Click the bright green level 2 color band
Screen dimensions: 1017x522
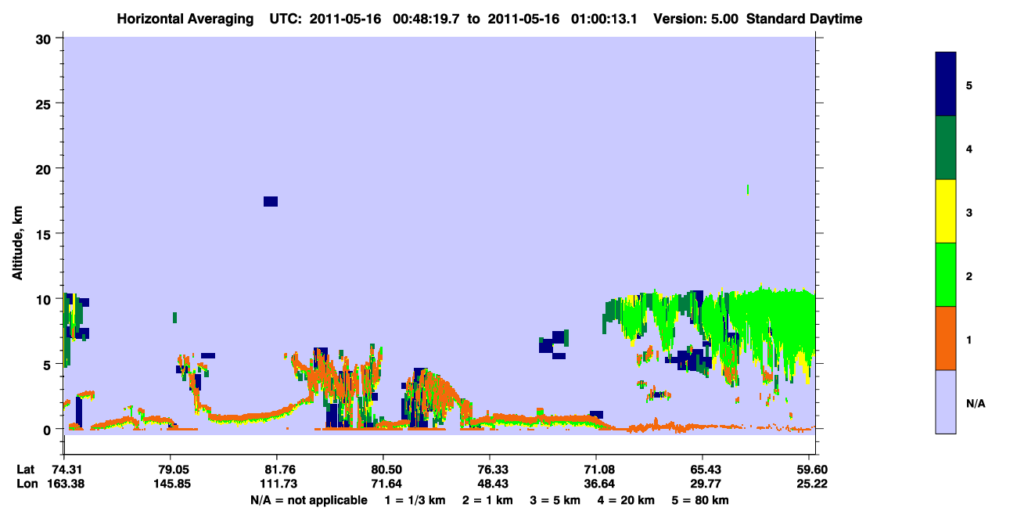click(946, 275)
